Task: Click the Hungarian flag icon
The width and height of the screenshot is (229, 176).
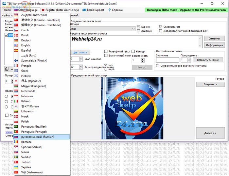Action: 16,86
